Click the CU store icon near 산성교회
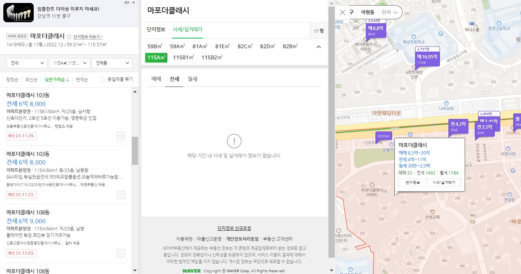Image resolution: width=521 pixels, height=274 pixels. click(x=472, y=215)
